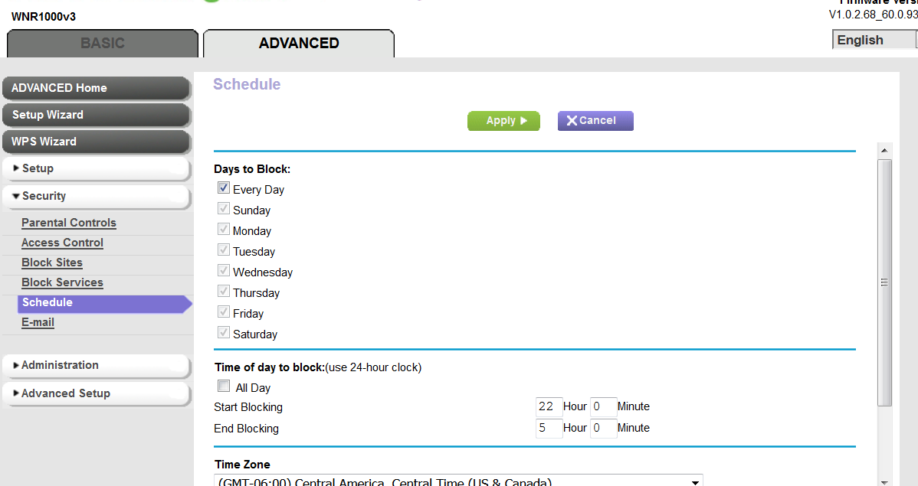Uncheck the Every Day checkbox
The height and width of the screenshot is (486, 918).
[224, 188]
